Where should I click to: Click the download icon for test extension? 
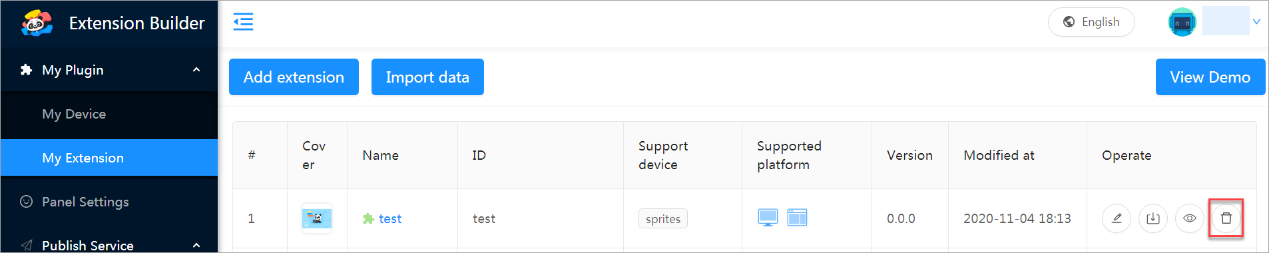[x=1153, y=218]
